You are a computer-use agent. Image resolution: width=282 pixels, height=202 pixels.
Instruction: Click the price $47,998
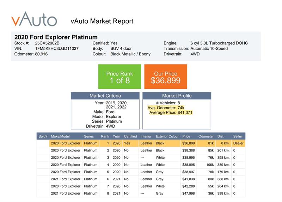coord(189,194)
